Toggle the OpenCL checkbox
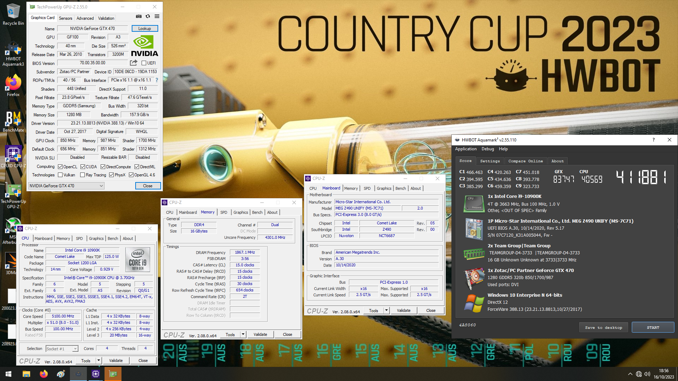This screenshot has height=381, width=678. coord(60,167)
